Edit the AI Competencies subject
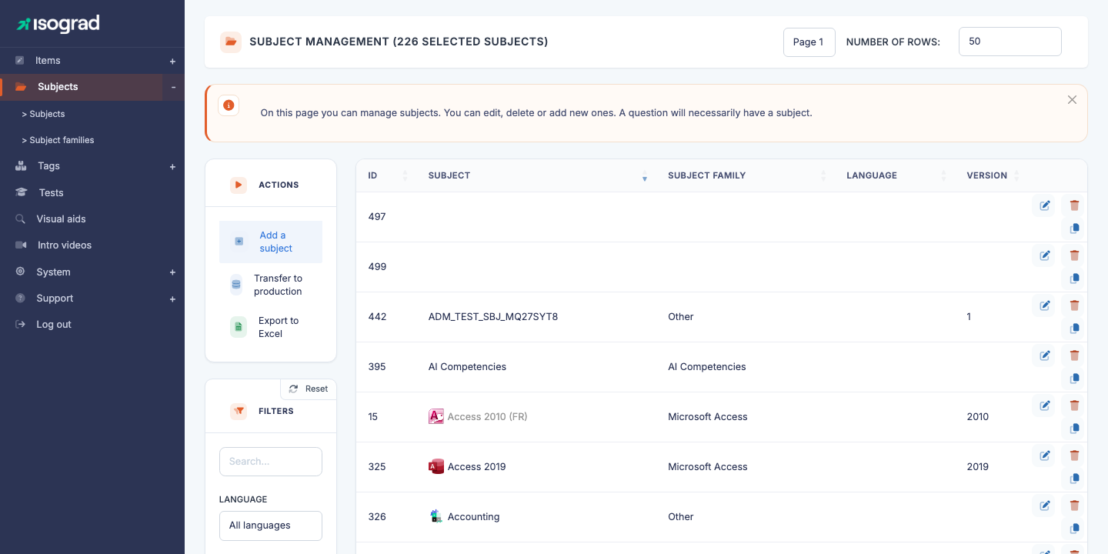 1044,355
